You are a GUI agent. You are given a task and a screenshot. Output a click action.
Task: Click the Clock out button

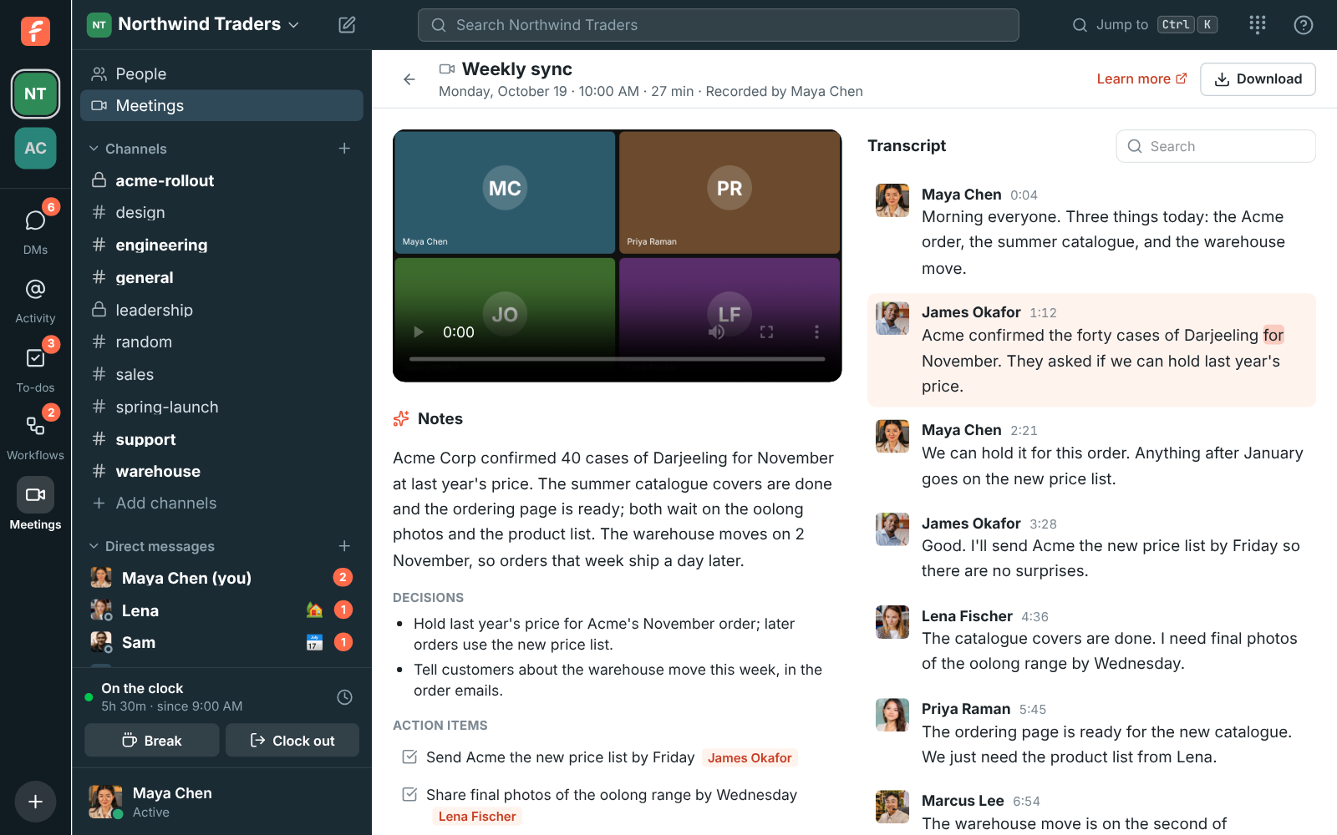tap(292, 741)
